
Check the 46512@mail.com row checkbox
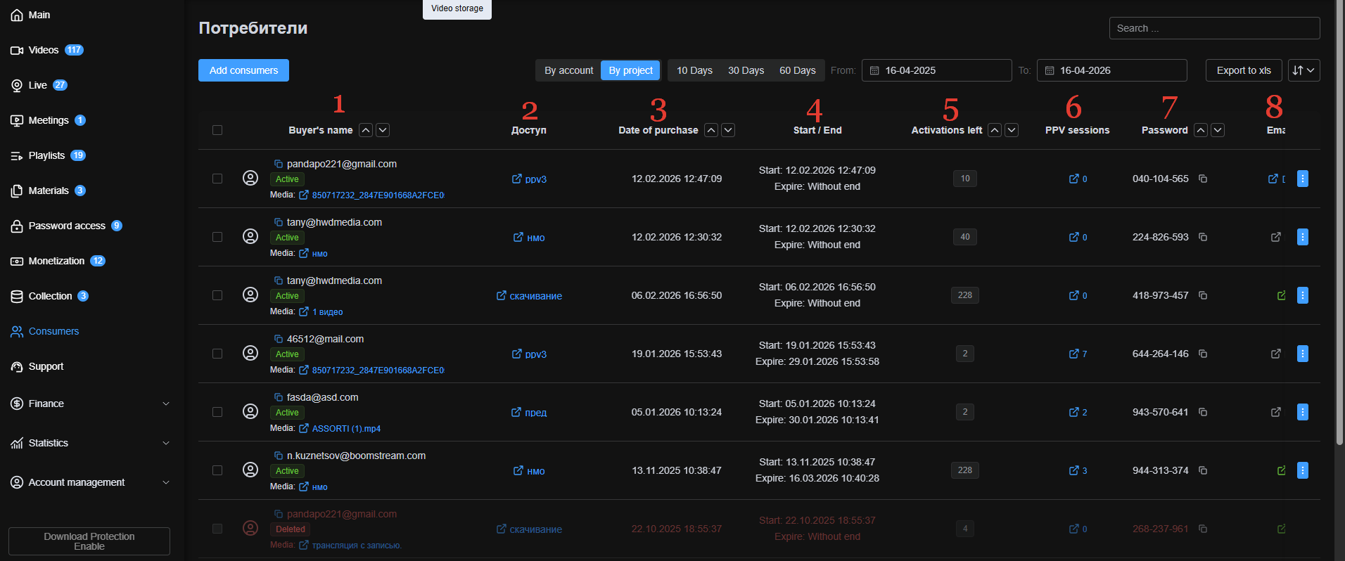[x=217, y=354]
